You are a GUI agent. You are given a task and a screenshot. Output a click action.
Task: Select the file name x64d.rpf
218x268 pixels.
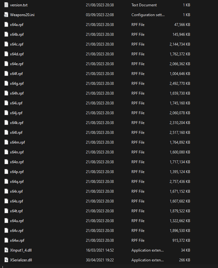[x=17, y=54]
